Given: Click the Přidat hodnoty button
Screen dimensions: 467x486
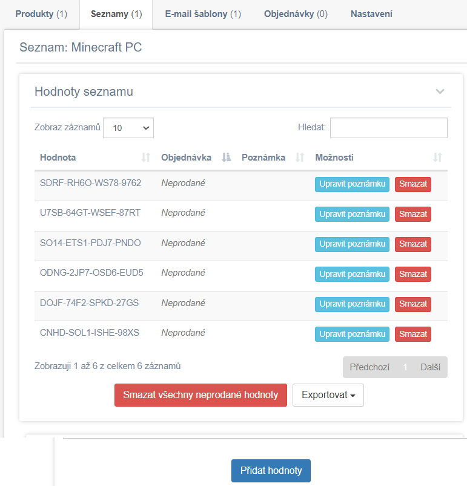Looking at the screenshot, I should [x=271, y=470].
